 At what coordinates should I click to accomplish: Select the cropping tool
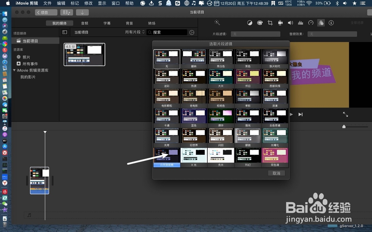point(270,23)
